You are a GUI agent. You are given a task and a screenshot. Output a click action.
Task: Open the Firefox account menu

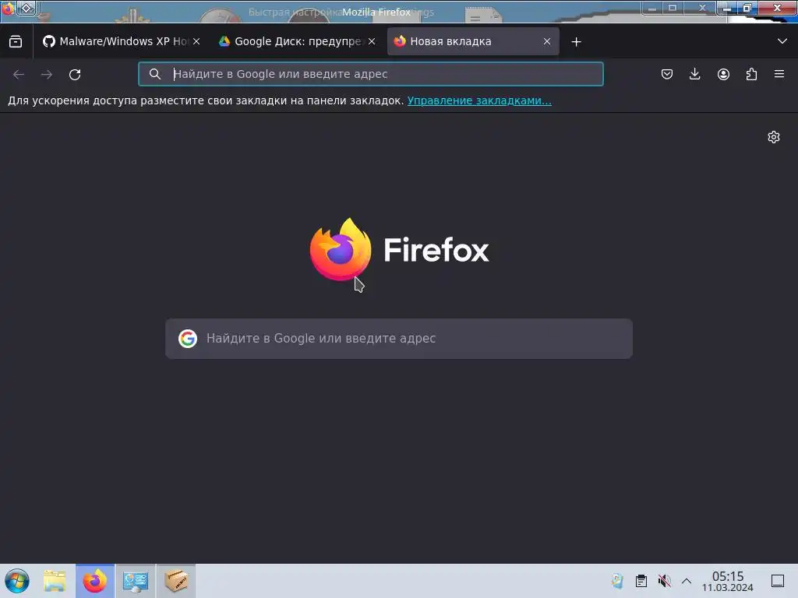(723, 74)
